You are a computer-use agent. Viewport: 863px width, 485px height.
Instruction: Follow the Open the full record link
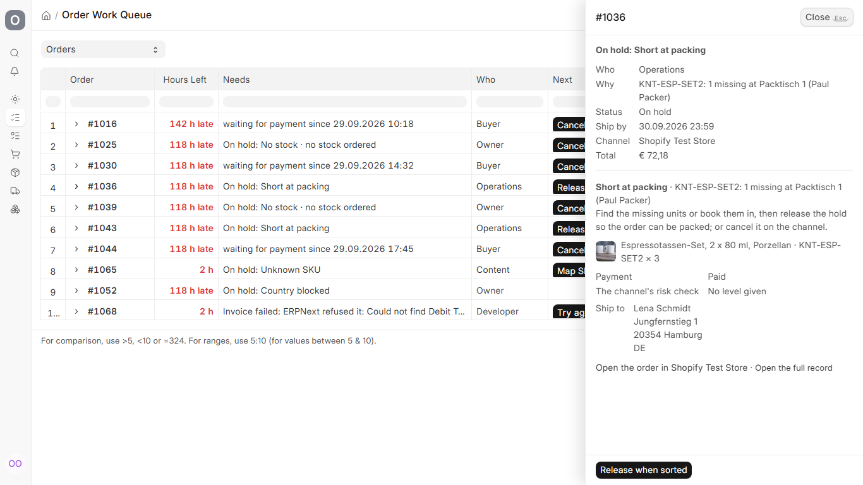coord(794,368)
